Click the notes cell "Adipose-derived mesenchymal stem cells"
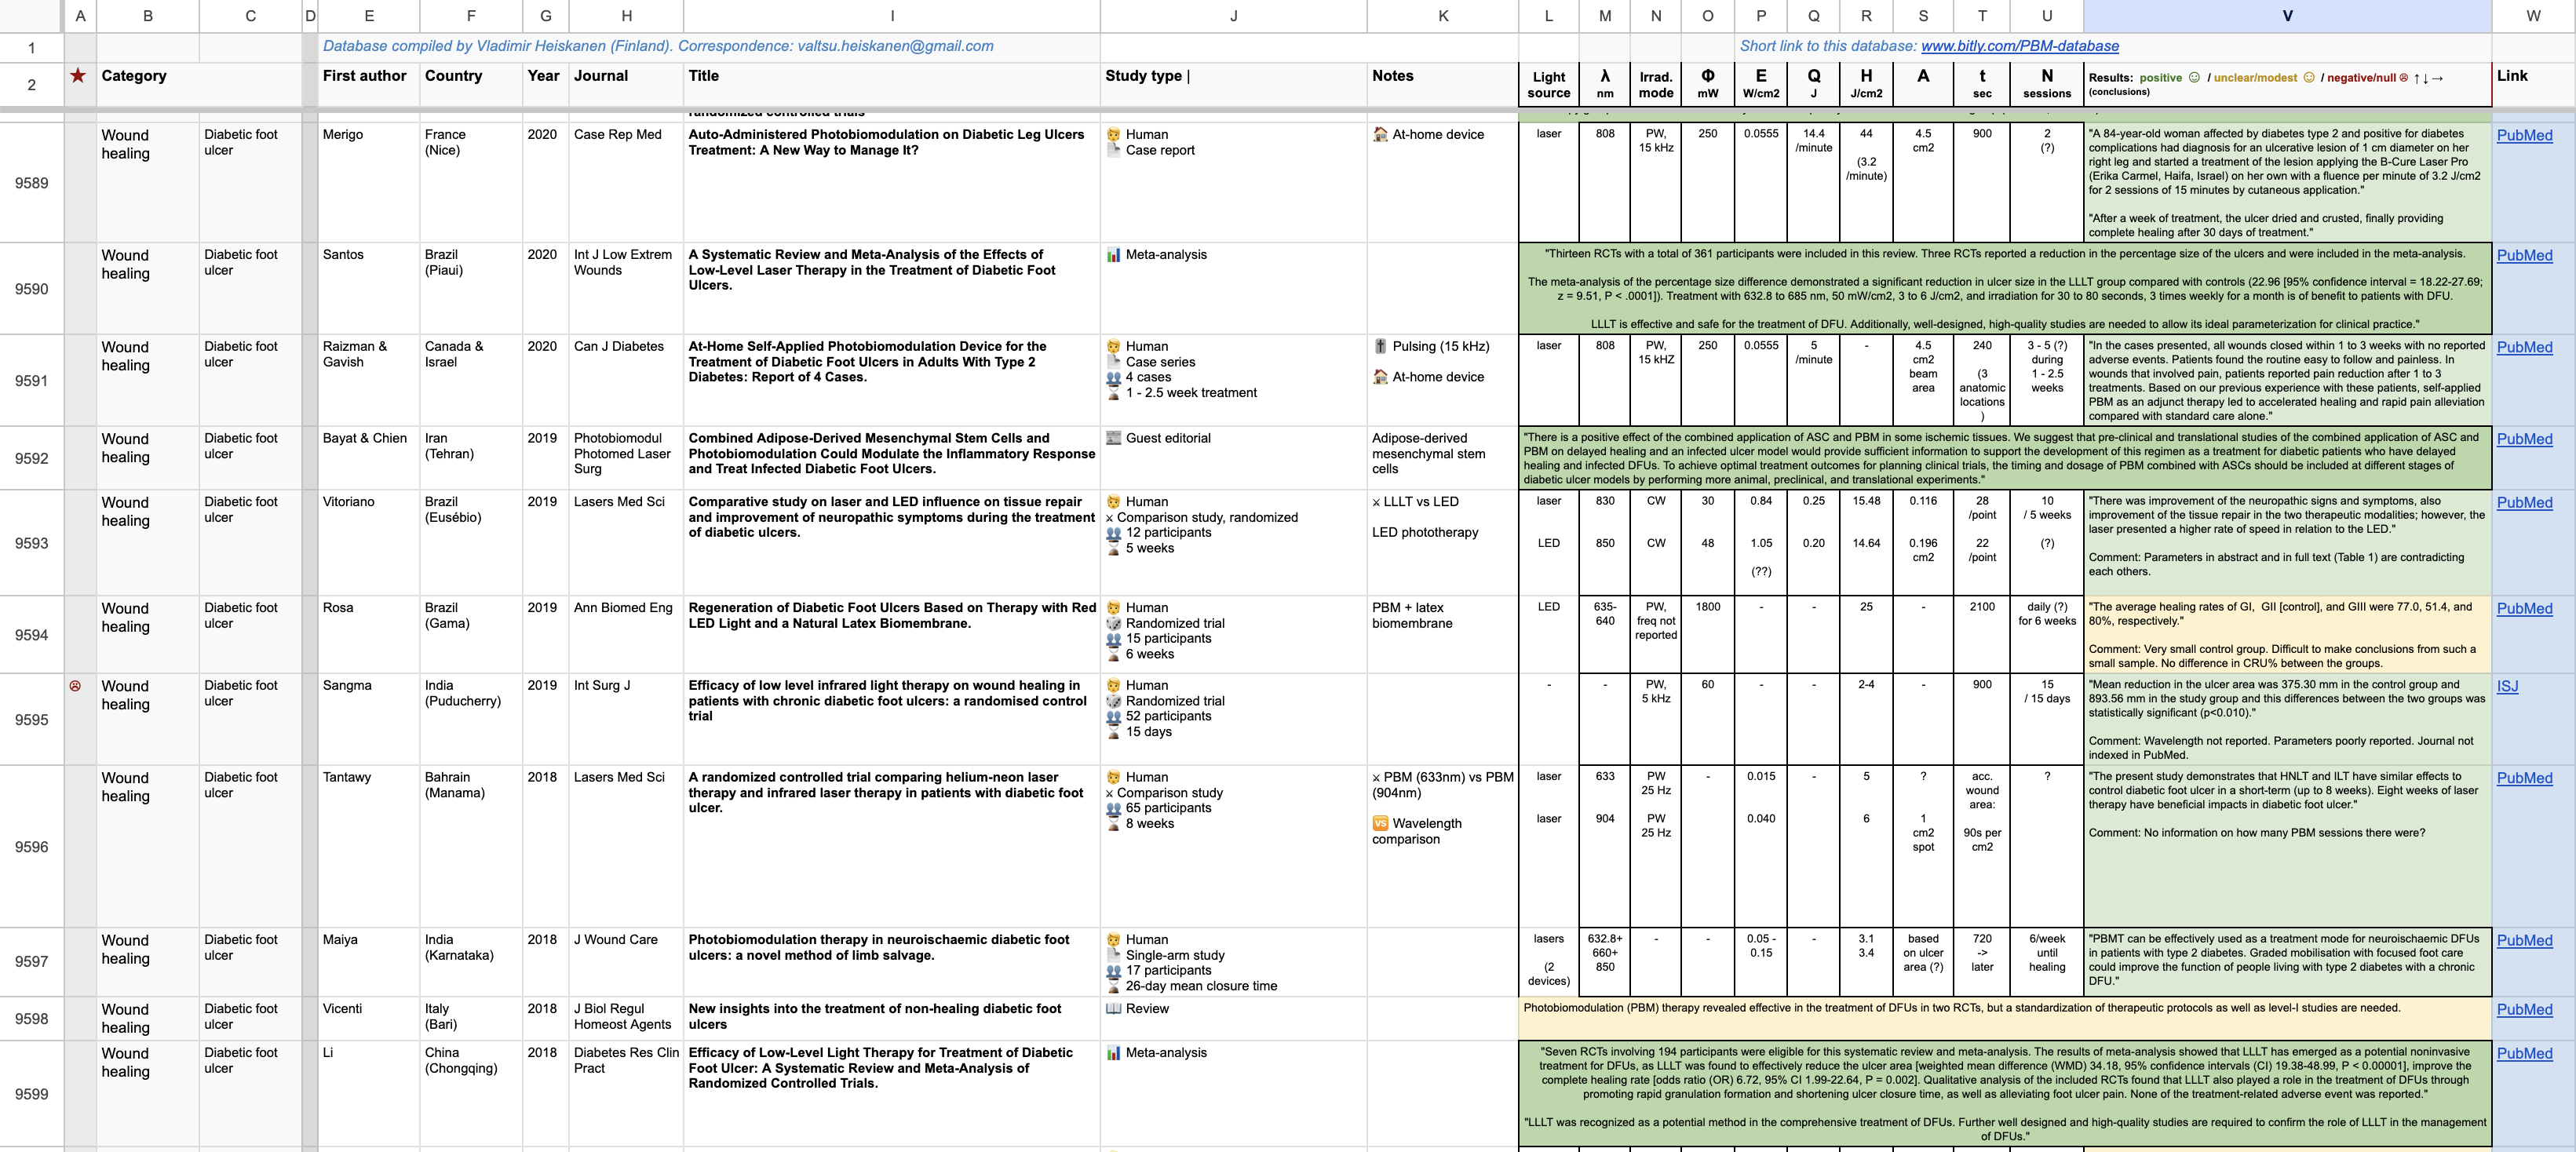2576x1152 pixels. pos(1442,458)
